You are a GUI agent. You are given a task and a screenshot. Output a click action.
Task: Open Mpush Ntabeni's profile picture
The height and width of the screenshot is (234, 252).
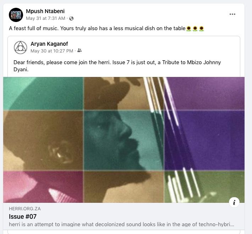[x=16, y=15]
